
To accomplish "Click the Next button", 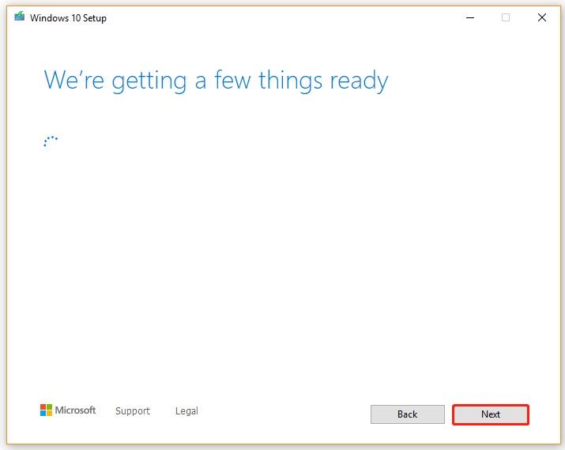I will (x=491, y=414).
